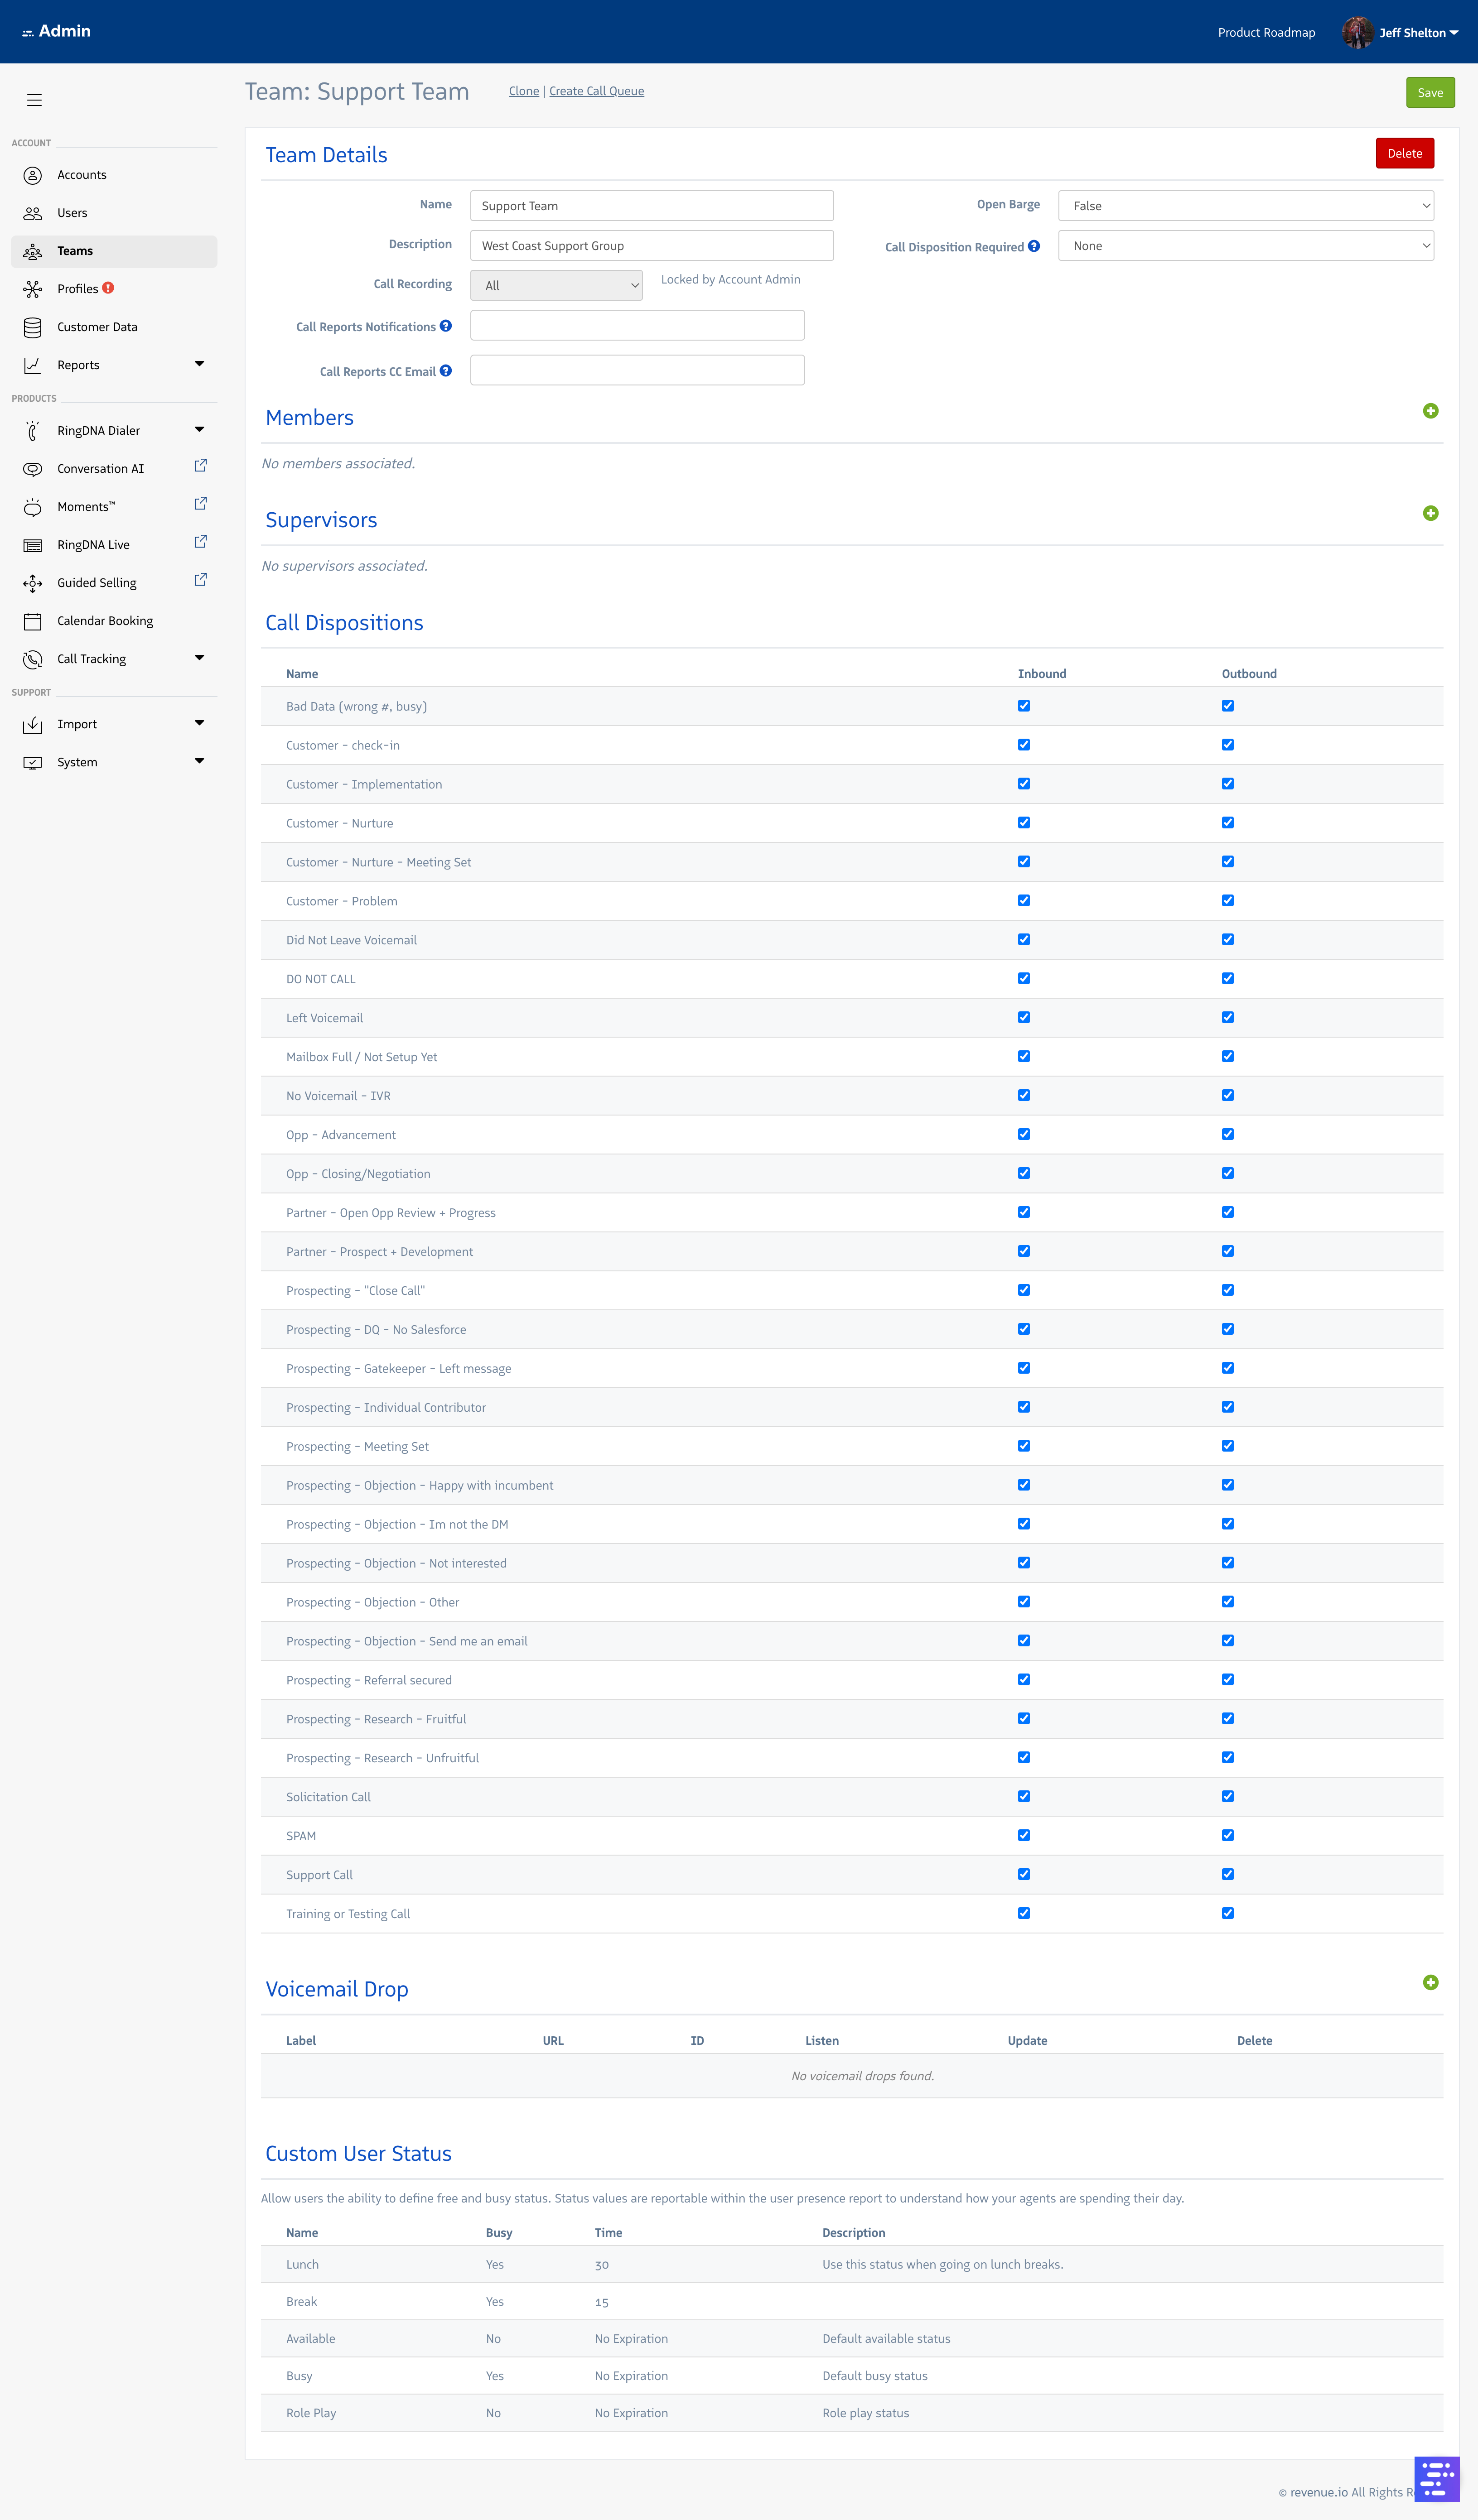1478x2520 pixels.
Task: Open Customer Data in sidebar
Action: click(97, 327)
